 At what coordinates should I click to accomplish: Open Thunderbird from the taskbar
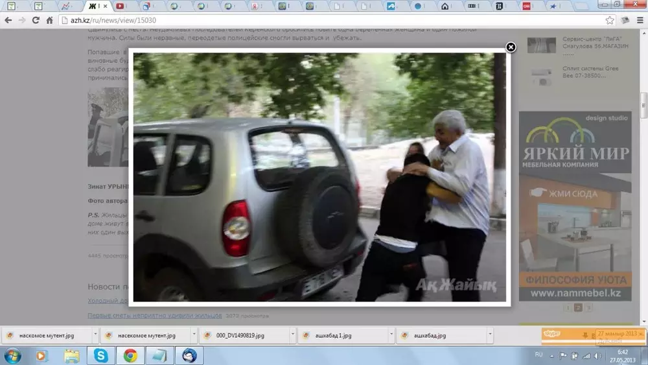point(189,355)
